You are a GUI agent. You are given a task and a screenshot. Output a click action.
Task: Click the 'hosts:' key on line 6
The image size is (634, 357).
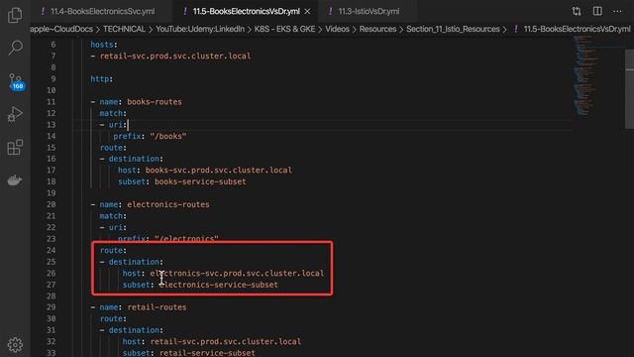(104, 45)
